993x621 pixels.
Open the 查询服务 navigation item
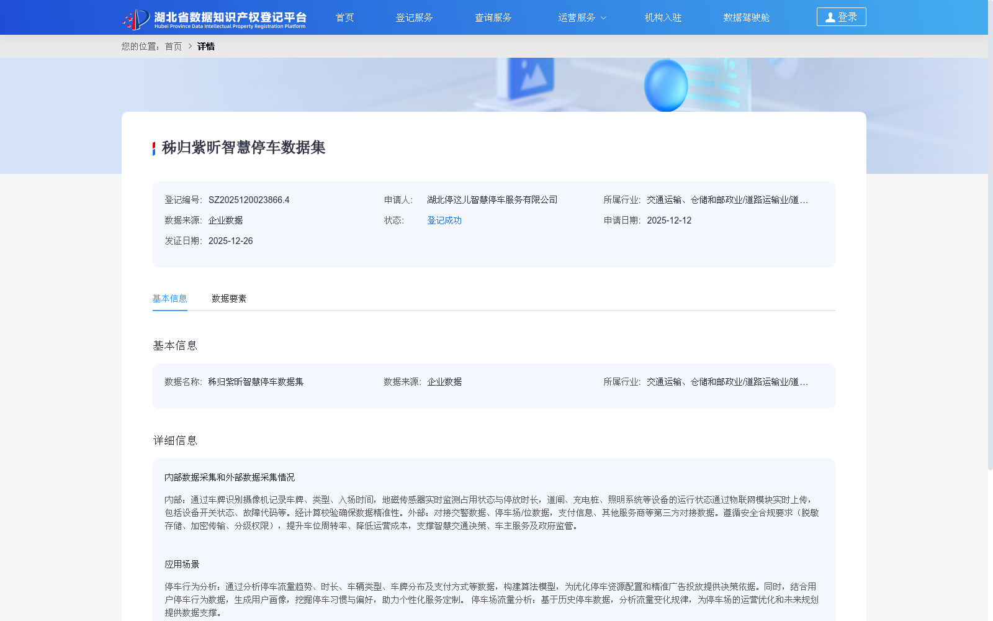click(x=493, y=17)
